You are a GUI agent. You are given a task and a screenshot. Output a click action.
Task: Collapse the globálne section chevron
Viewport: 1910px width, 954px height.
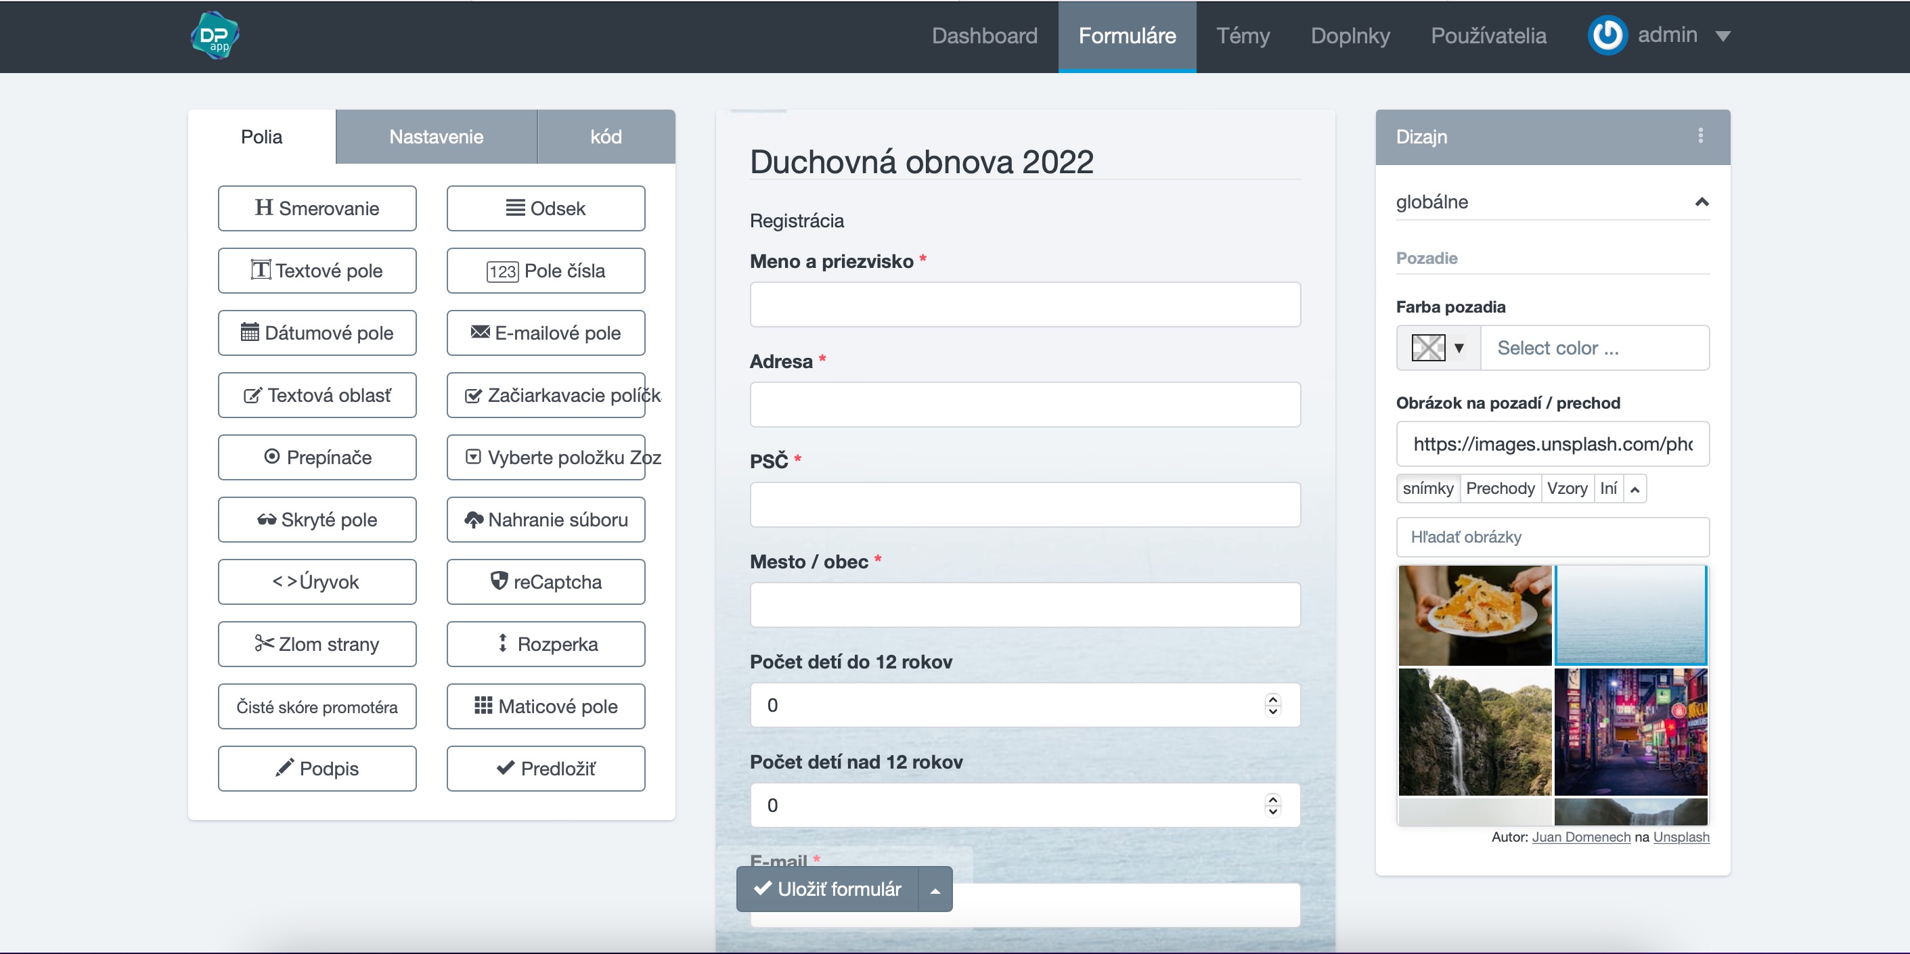[1702, 202]
